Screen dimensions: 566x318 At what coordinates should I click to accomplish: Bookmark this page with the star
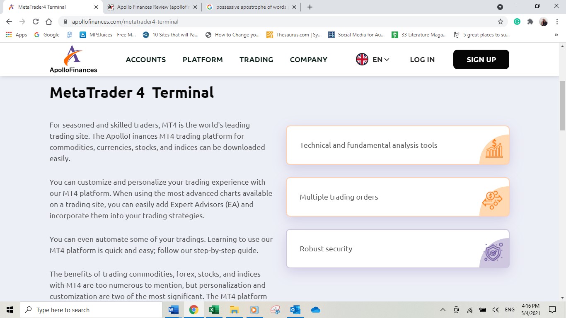501,22
